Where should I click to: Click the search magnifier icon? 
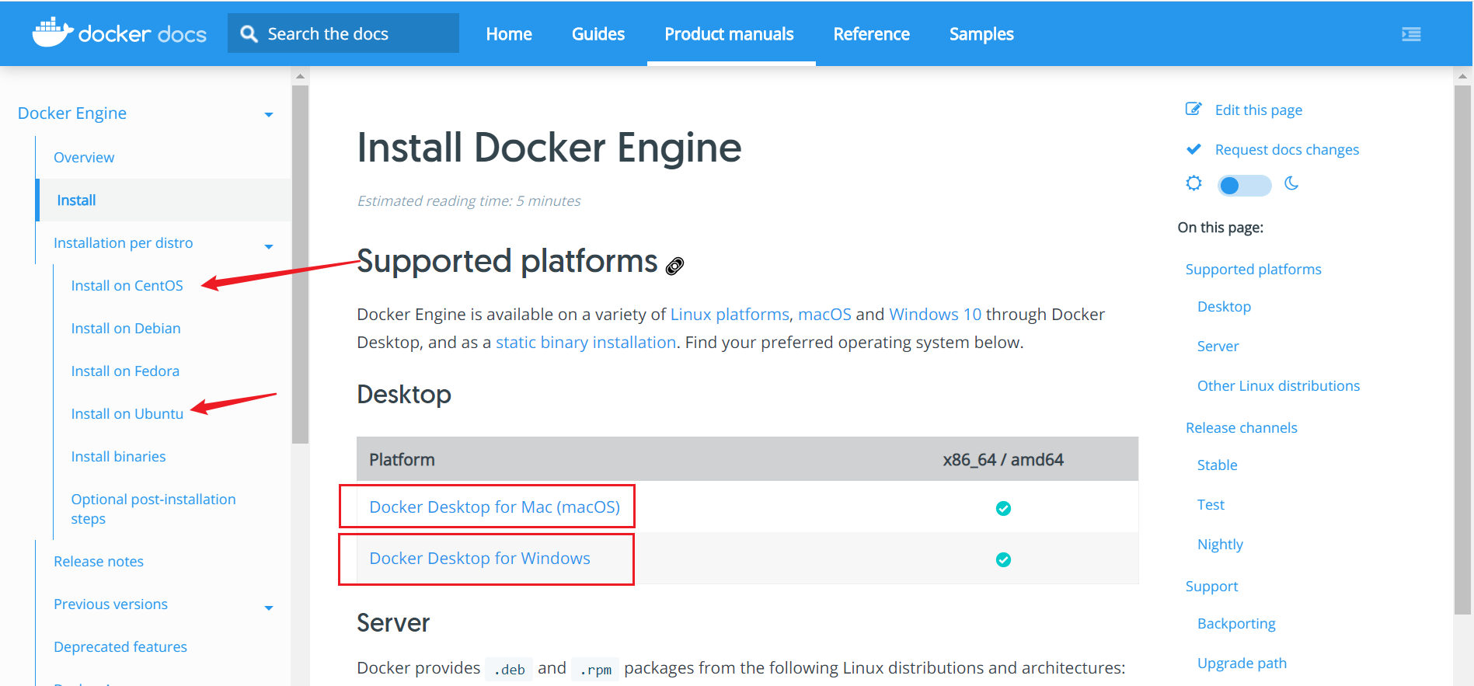coord(249,33)
